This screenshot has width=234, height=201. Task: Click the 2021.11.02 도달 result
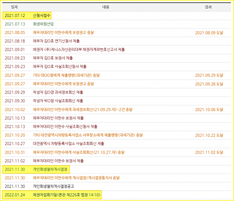209,152
